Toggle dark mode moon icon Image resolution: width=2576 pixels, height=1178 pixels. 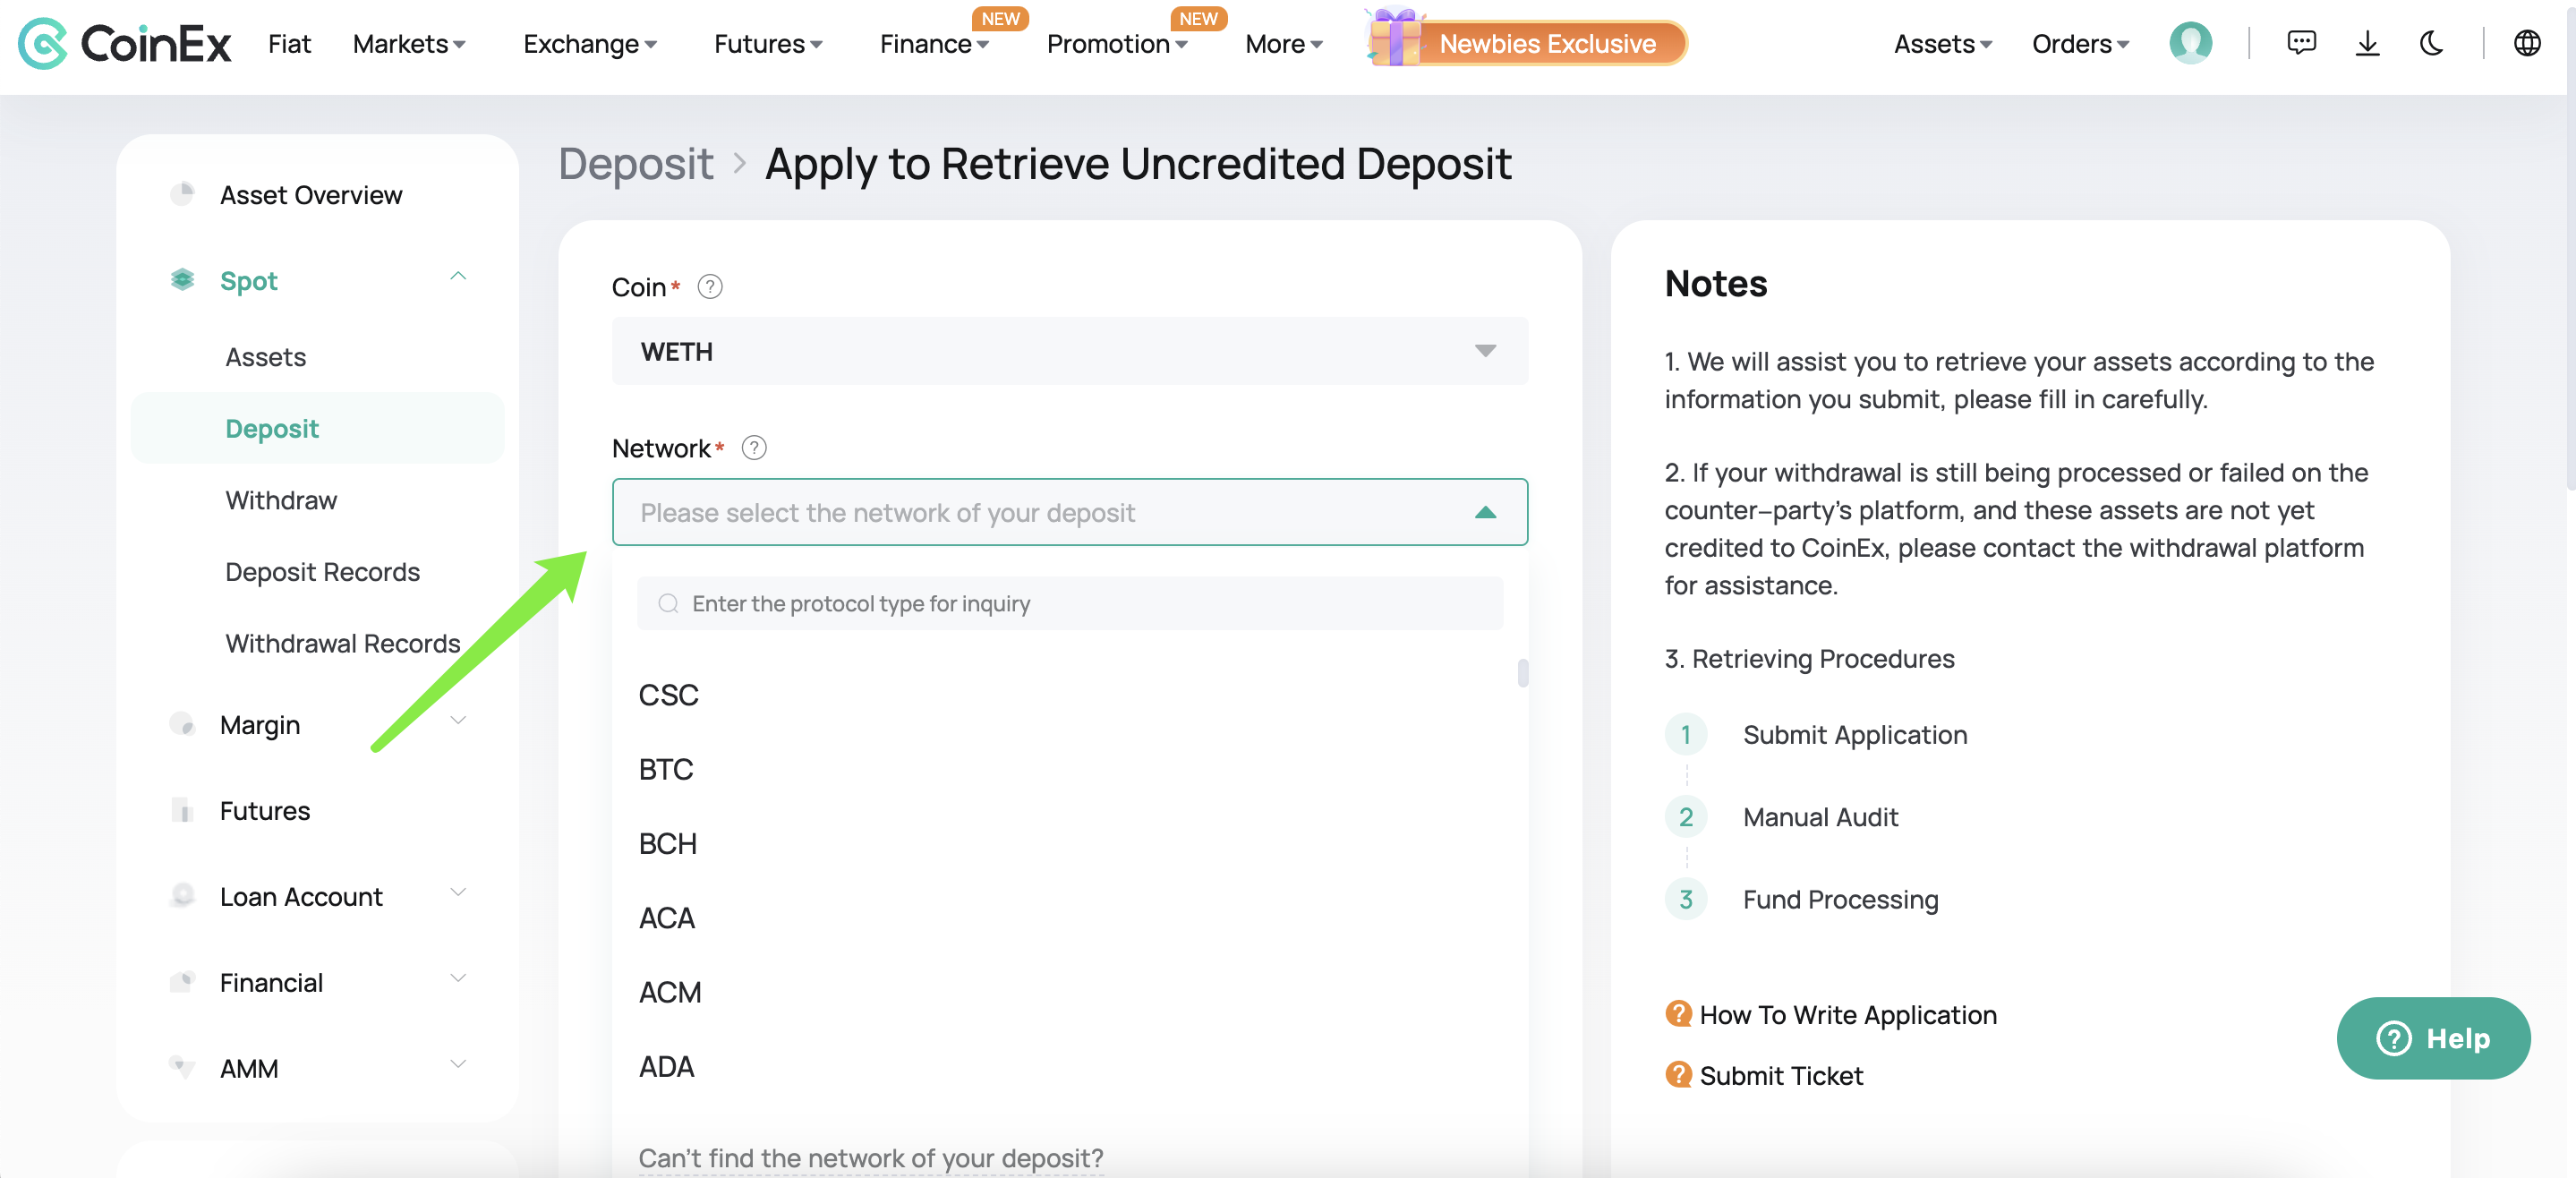point(2431,43)
